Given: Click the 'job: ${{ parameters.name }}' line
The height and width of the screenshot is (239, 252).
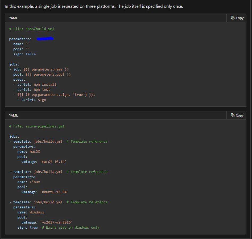Looking at the screenshot, I should pos(41,69).
